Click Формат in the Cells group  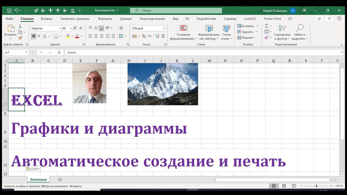(x=246, y=38)
